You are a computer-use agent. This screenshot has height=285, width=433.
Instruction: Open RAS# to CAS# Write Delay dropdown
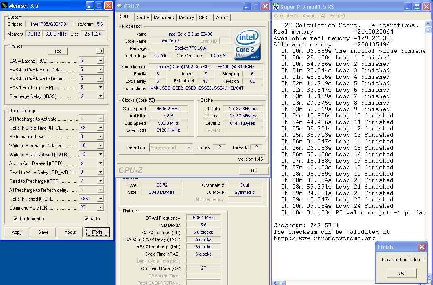(x=100, y=78)
